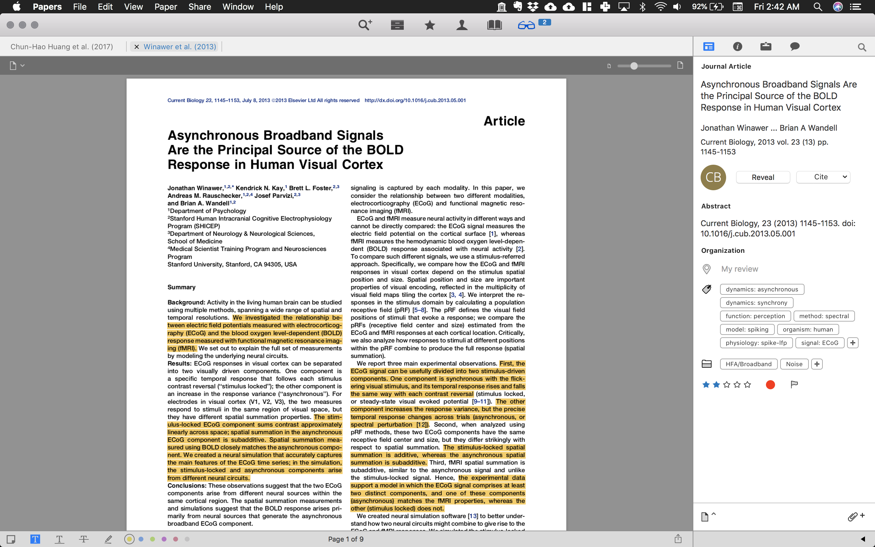Set rating to four stars
This screenshot has width=875, height=547.
tap(737, 384)
